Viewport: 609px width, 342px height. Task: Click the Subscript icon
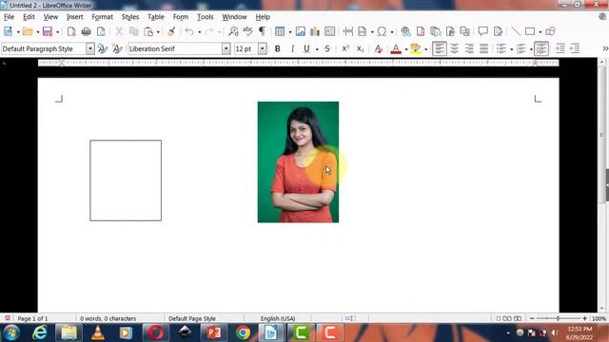pyautogui.click(x=360, y=48)
